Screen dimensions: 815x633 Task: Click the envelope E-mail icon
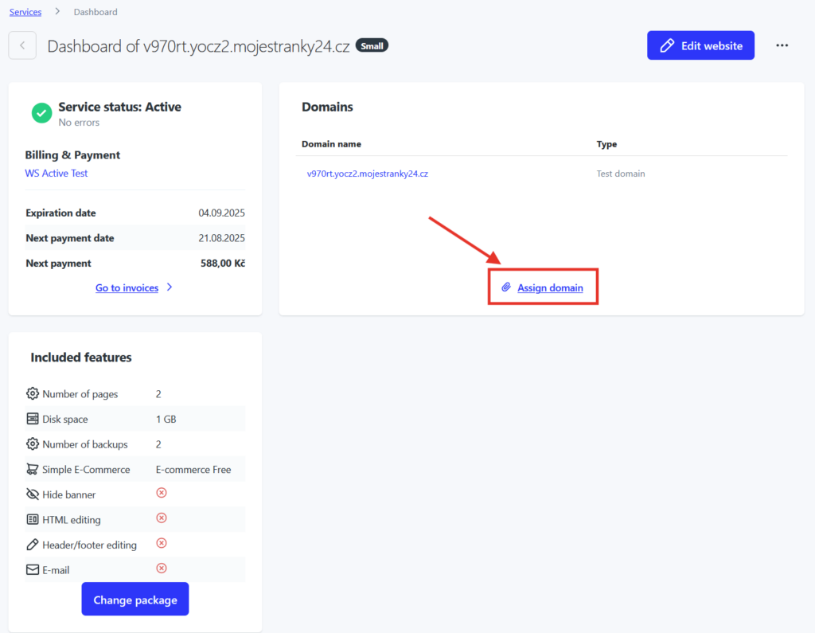tap(33, 570)
